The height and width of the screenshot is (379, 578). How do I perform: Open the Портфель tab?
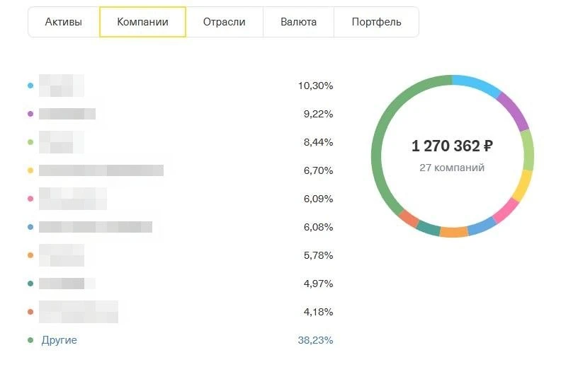click(376, 22)
